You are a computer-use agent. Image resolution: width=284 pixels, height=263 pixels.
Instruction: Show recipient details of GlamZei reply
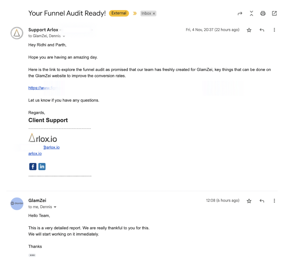(x=55, y=207)
